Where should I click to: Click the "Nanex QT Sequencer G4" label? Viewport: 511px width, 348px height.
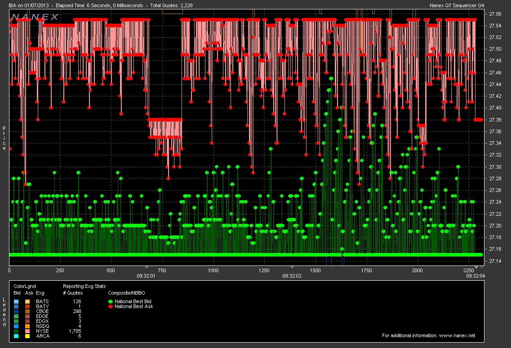tap(457, 5)
